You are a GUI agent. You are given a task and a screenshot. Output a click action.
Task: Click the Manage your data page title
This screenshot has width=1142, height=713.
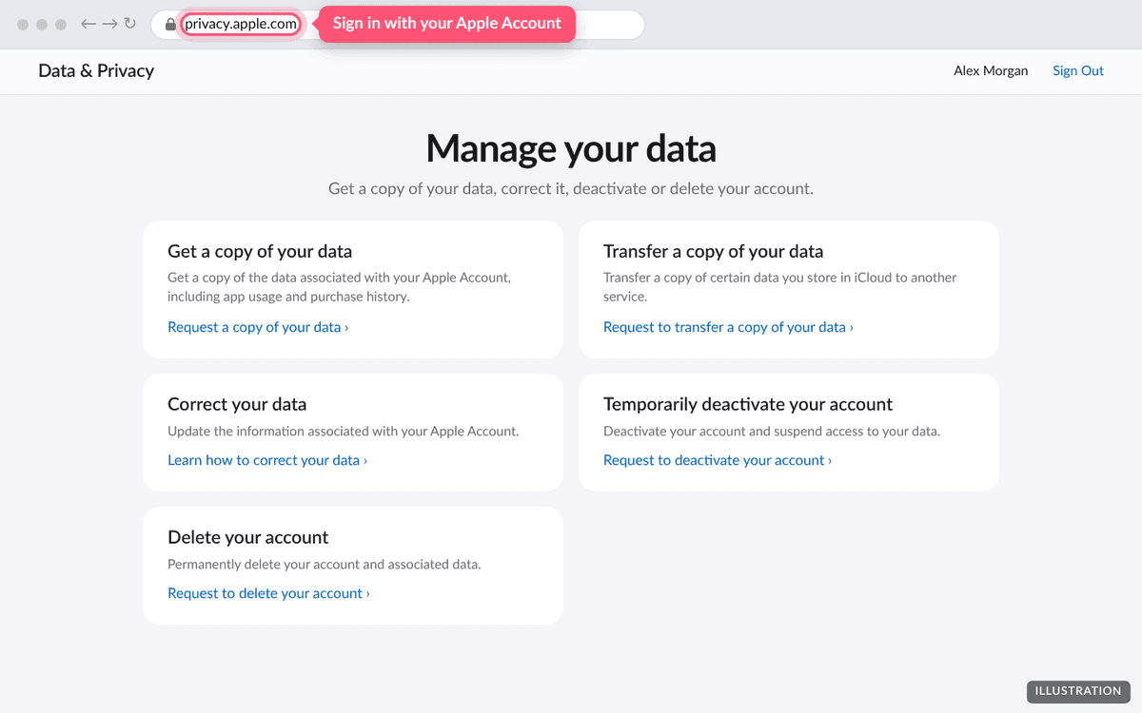pyautogui.click(x=571, y=148)
